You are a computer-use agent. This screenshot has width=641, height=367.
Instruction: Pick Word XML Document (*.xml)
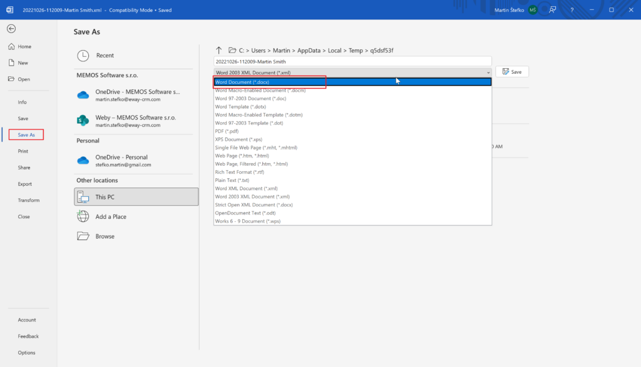(352, 188)
